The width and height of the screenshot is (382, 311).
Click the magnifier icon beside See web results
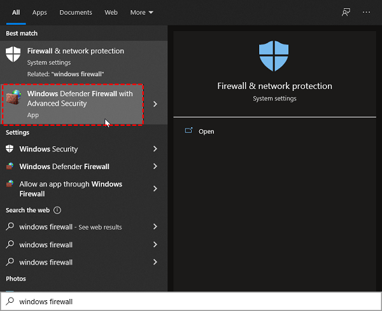point(10,226)
